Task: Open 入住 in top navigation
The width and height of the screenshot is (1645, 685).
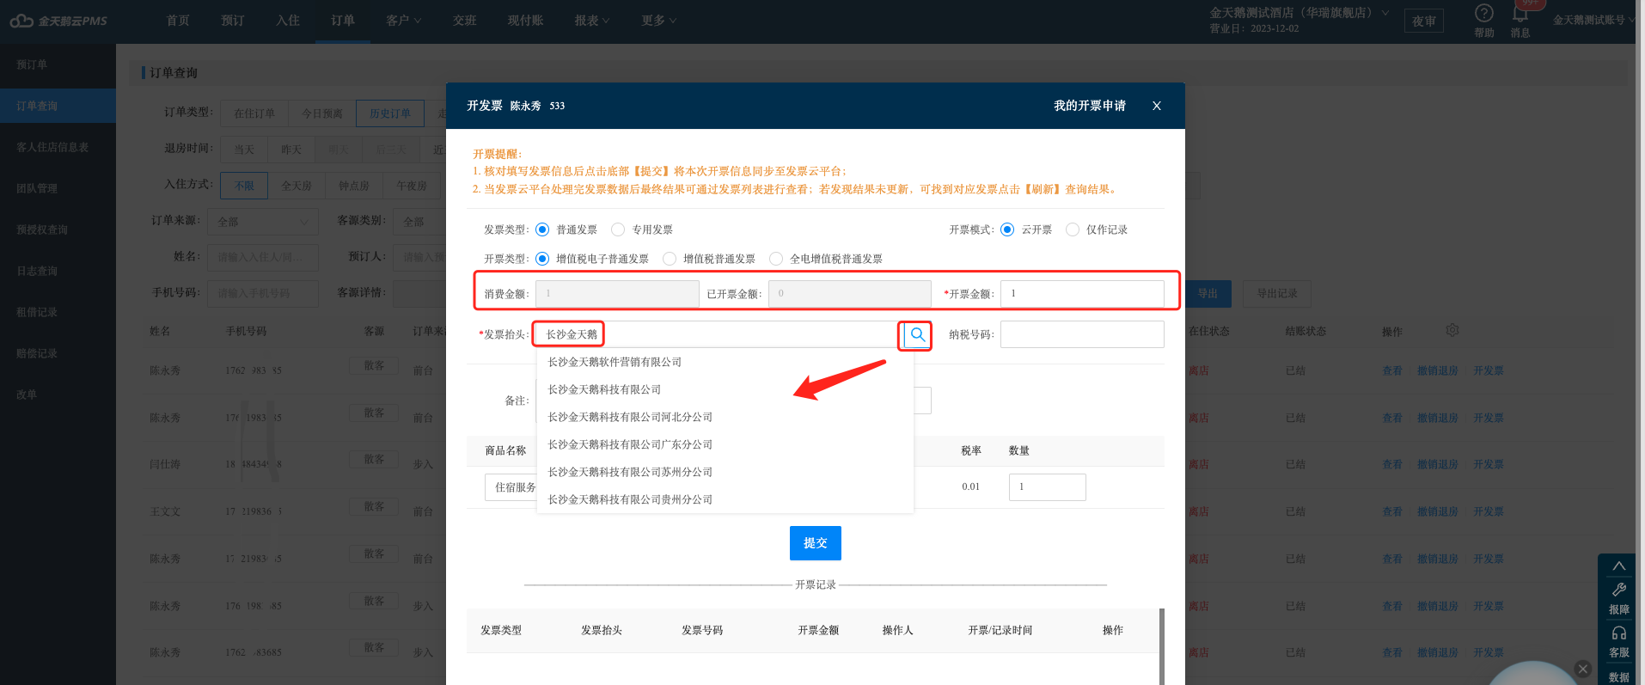Action: click(288, 21)
